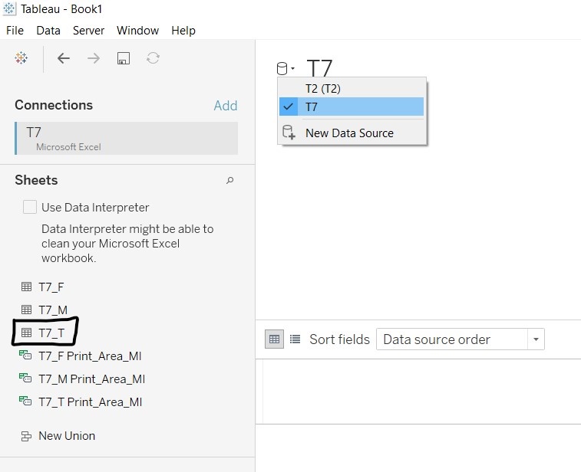Switch to the data grid view
The image size is (581, 472).
(274, 339)
